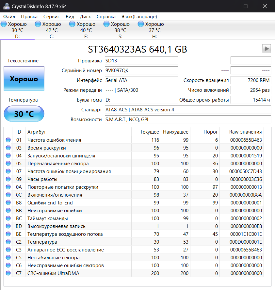275x290 pixels.
Task: Click the CrystalDiskInfo app icon in title bar
Action: [7, 6]
